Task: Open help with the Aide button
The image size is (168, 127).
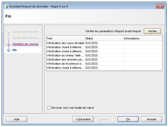Action: pyautogui.click(x=17, y=119)
